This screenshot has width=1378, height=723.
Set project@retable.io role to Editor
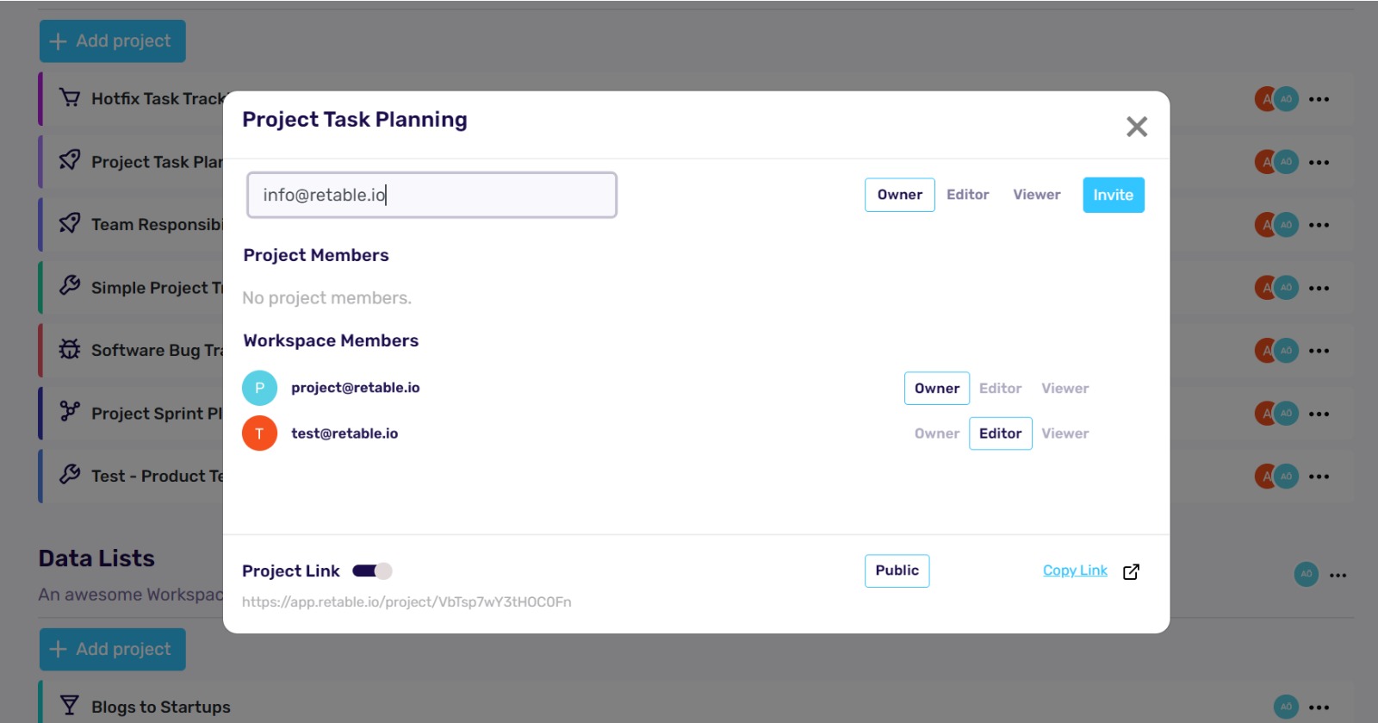click(x=1000, y=389)
